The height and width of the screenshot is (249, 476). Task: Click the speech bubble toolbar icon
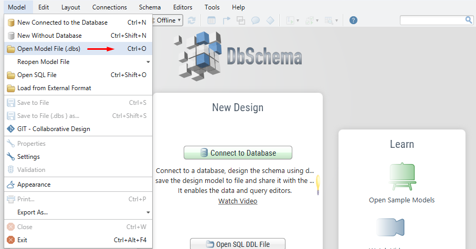coord(256,20)
